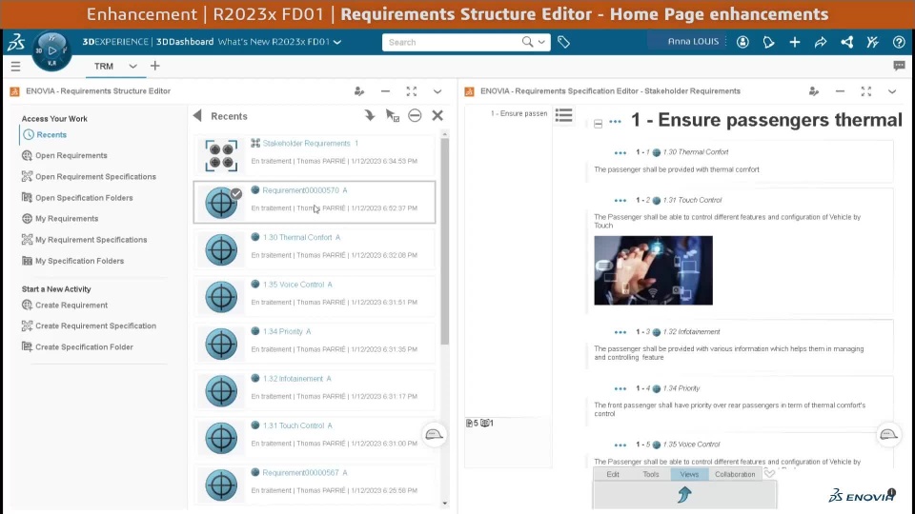Click the touch control hand image

(653, 269)
